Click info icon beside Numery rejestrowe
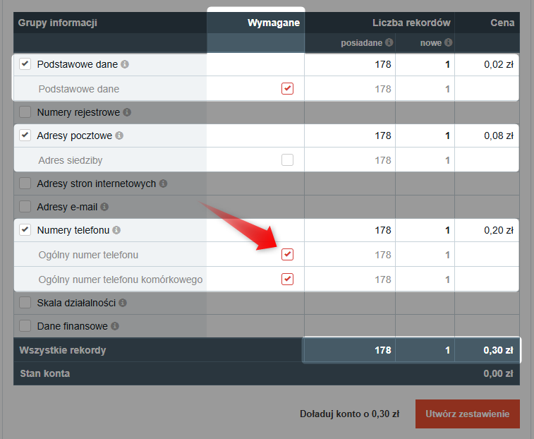This screenshot has height=439, width=534. [127, 112]
